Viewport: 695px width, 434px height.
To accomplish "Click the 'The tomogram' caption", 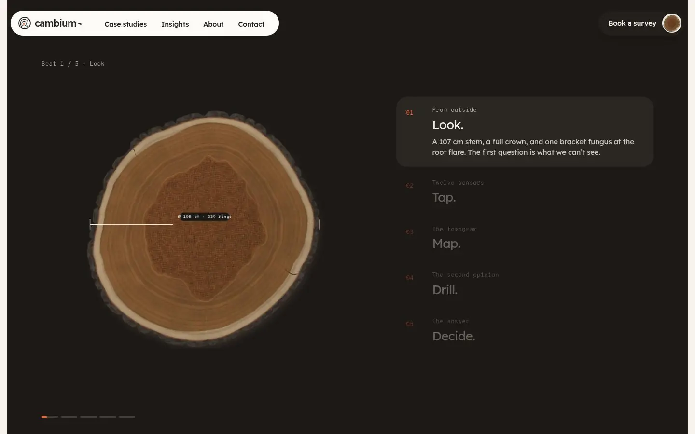I will coord(454,229).
